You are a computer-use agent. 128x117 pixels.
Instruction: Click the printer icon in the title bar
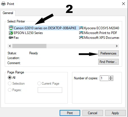tap(3, 4)
